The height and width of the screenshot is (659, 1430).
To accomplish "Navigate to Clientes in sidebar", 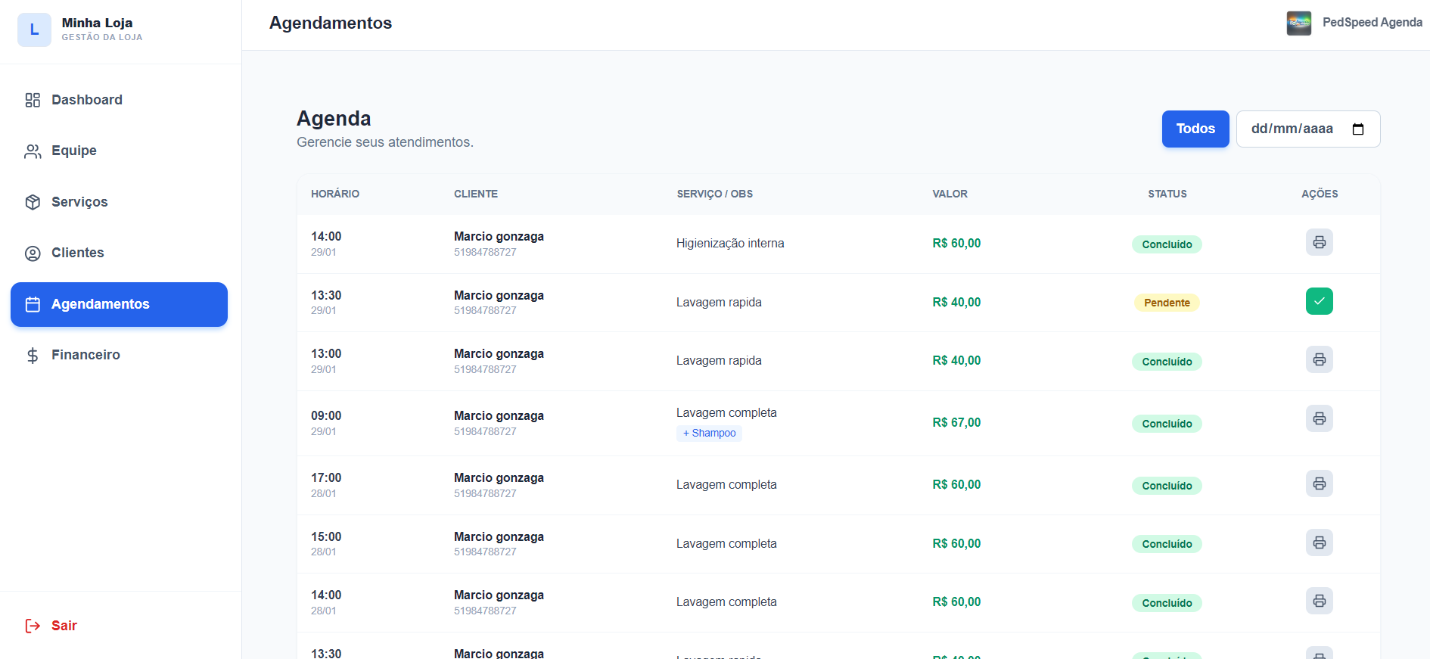I will [77, 253].
